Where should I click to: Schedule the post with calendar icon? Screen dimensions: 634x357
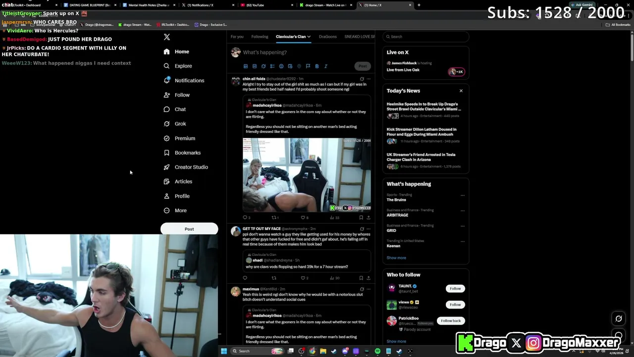[290, 66]
